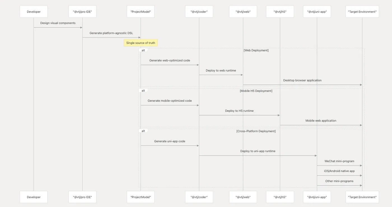Screen dimensions: 392x207
Task: Select the "Target Environment" participant box in the header row
Action: pyautogui.click(x=362, y=12)
